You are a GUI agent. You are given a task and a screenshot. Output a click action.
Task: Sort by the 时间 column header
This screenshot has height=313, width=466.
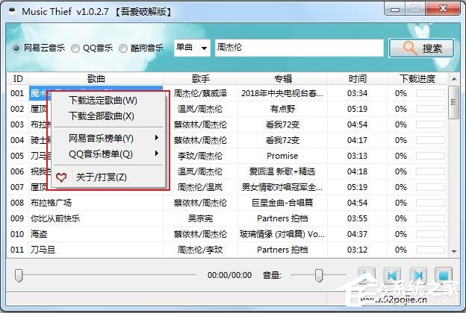coord(358,79)
